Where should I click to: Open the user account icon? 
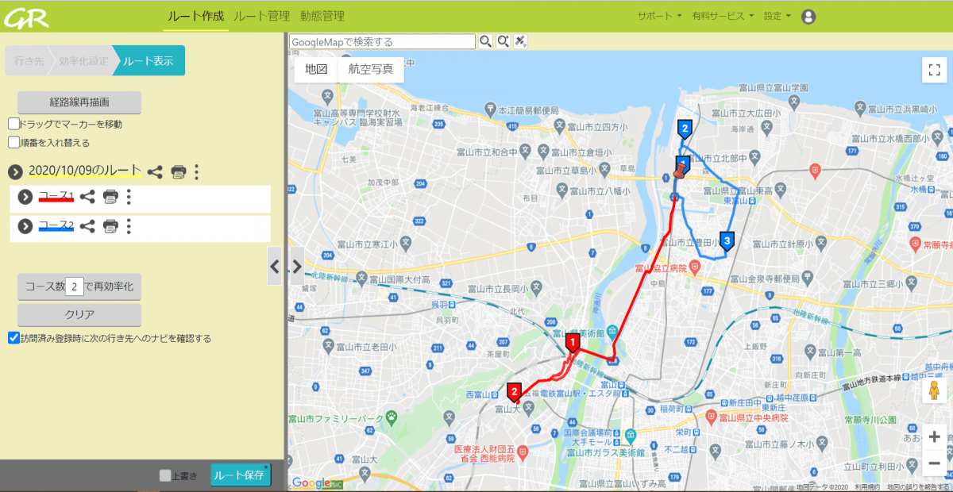tap(808, 16)
